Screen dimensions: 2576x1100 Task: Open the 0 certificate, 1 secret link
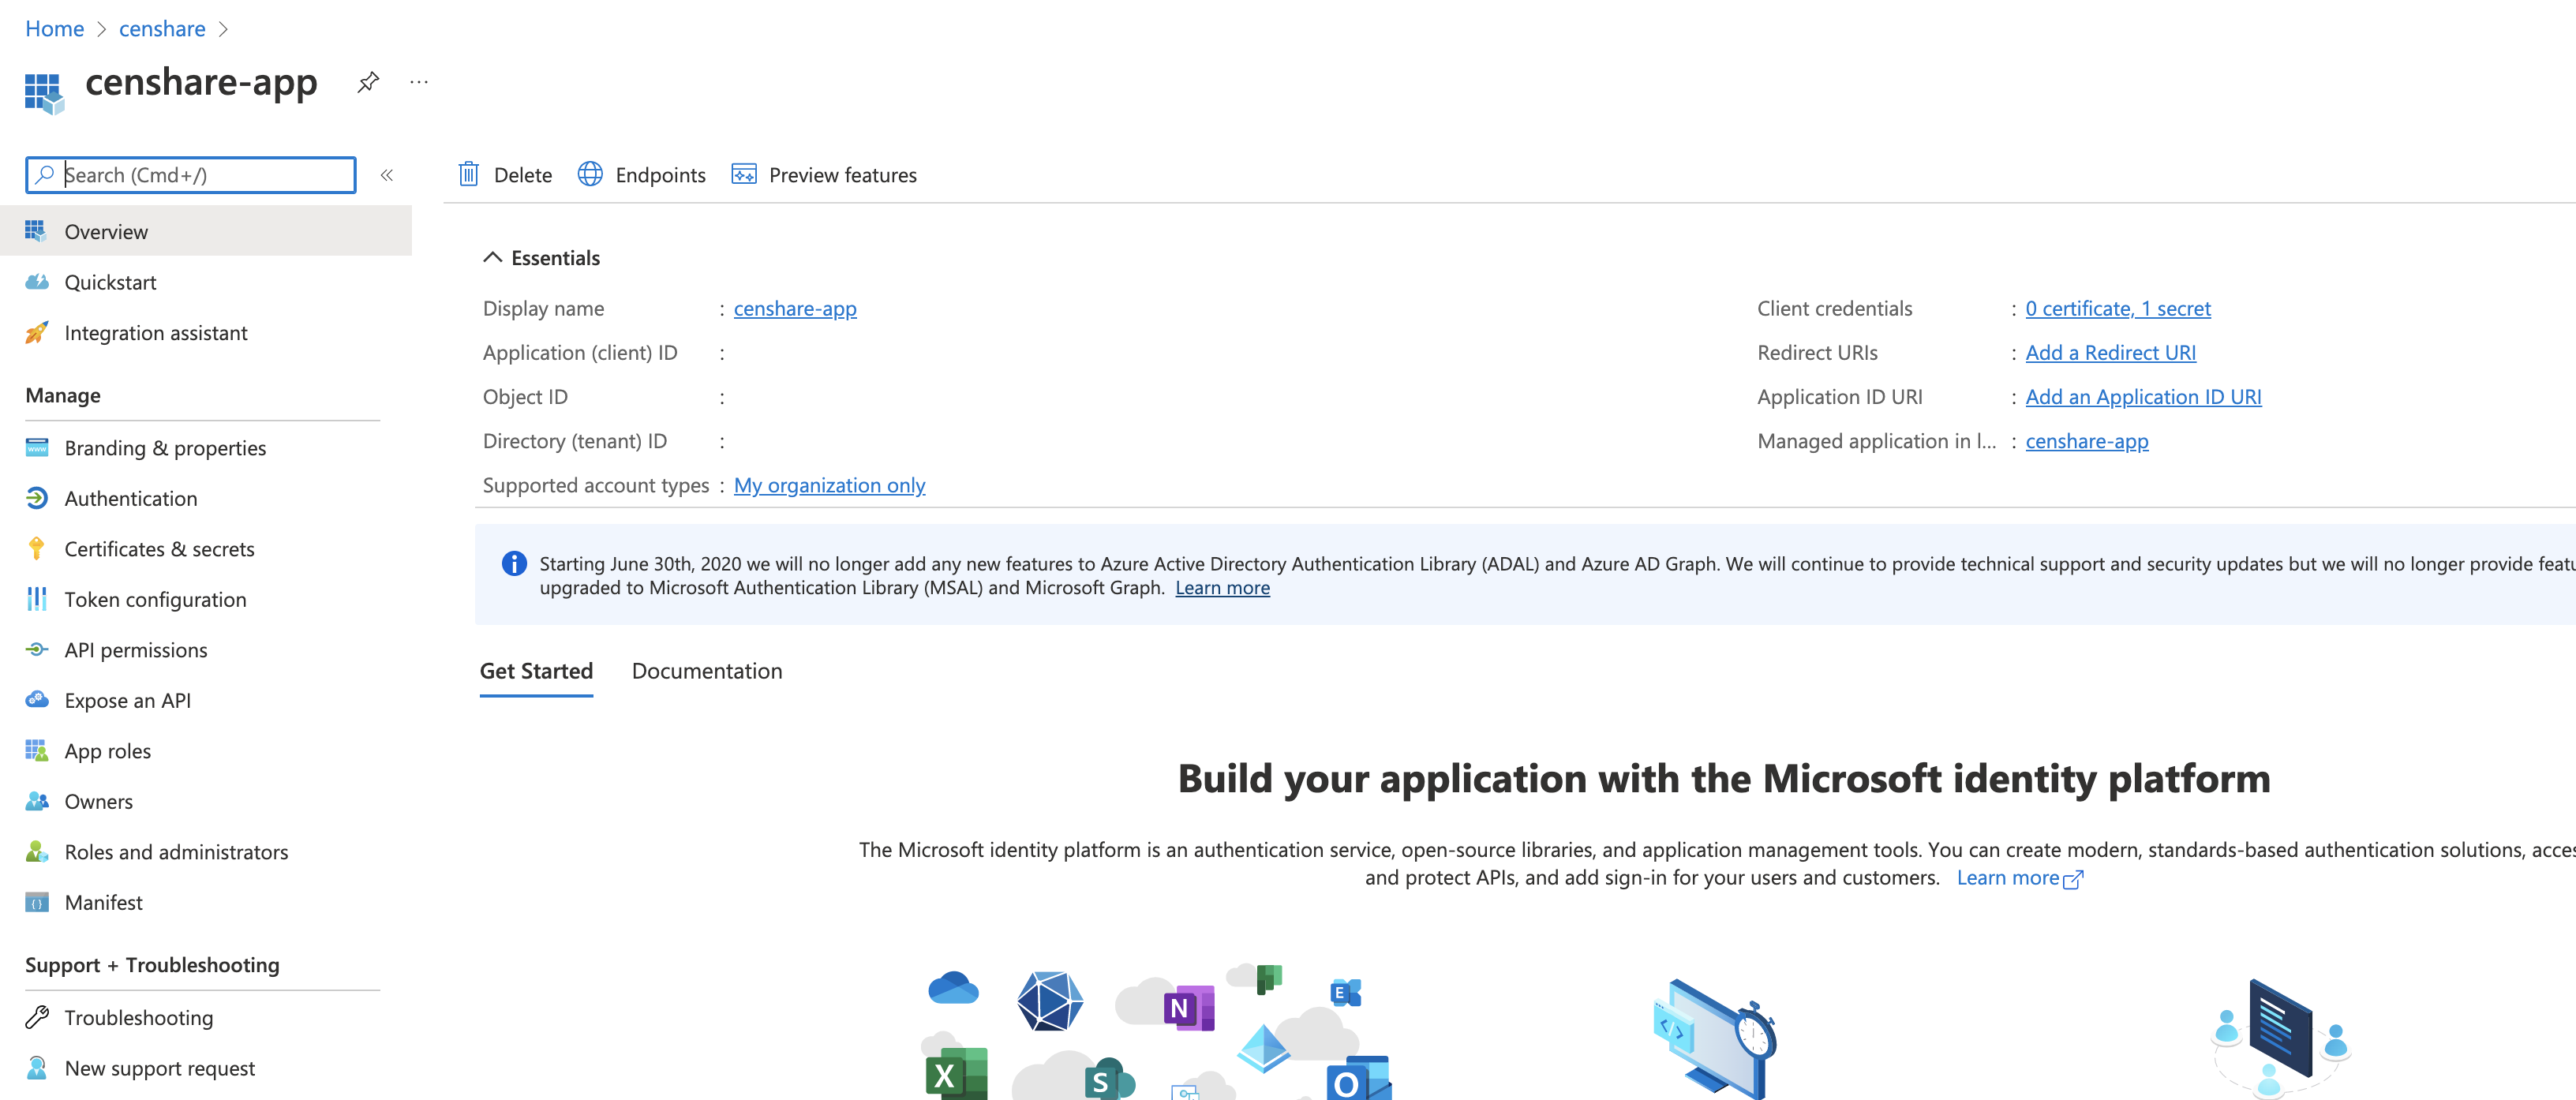coord(2117,309)
